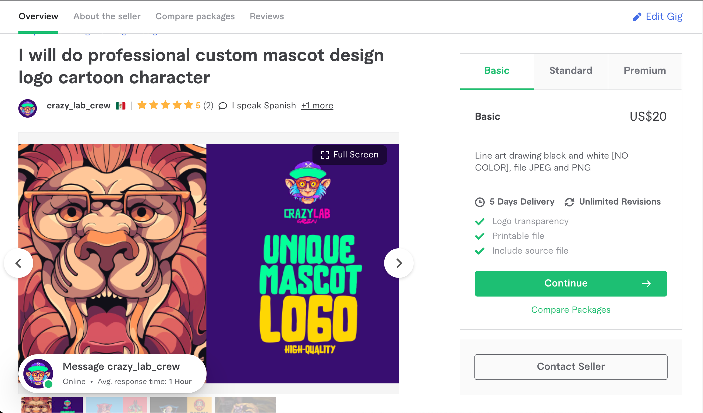The height and width of the screenshot is (413, 703).
Task: Select the first lion mascot thumbnail
Action: [52, 405]
